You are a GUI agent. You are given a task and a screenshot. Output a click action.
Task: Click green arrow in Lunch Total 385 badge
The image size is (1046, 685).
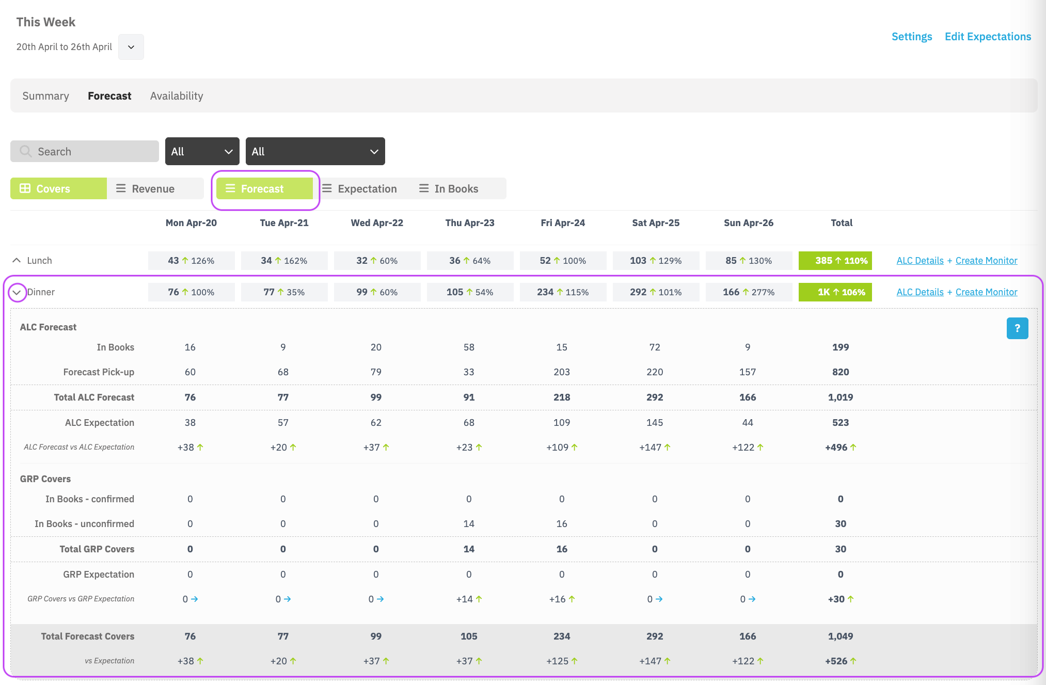[x=838, y=261]
